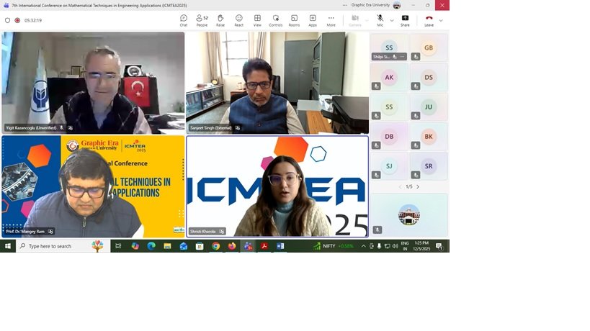Screen dimensions: 590x331
Task: Open Google Chrome from the taskbar
Action: pyautogui.click(x=215, y=246)
